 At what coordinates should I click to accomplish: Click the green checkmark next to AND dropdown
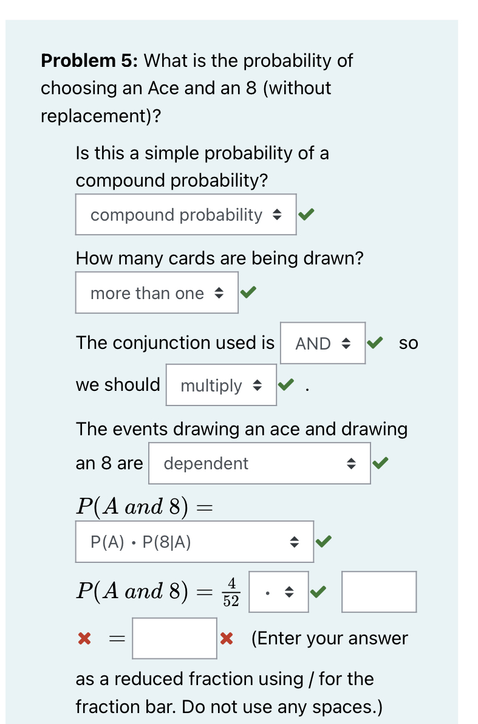click(374, 342)
